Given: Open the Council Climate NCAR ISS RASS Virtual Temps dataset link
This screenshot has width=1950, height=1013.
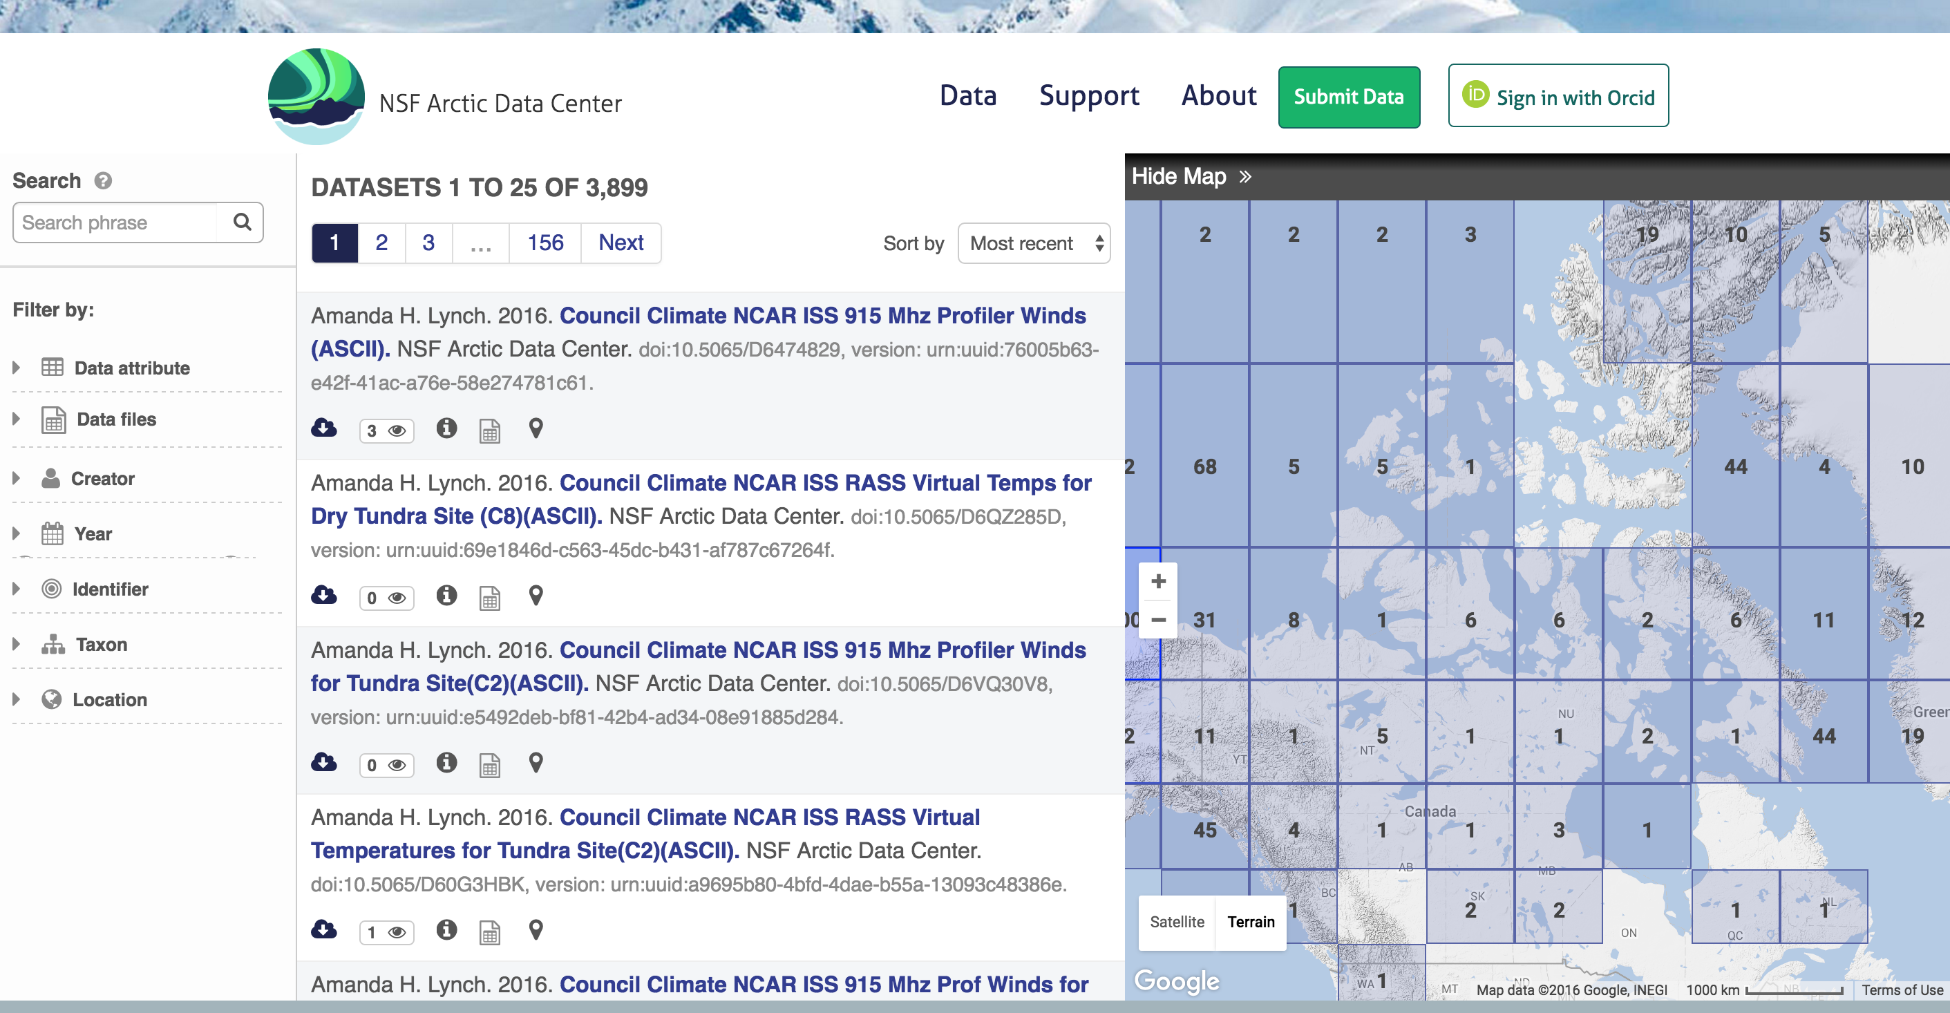Looking at the screenshot, I should tap(825, 482).
